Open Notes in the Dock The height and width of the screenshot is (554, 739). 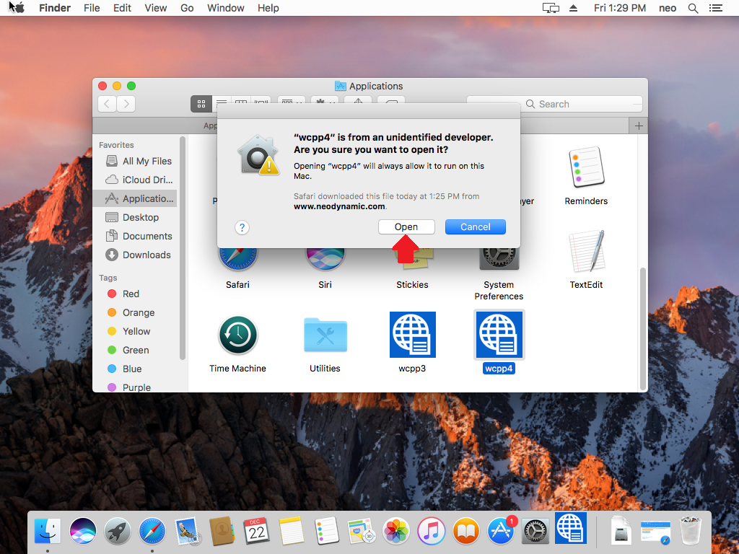point(292,531)
